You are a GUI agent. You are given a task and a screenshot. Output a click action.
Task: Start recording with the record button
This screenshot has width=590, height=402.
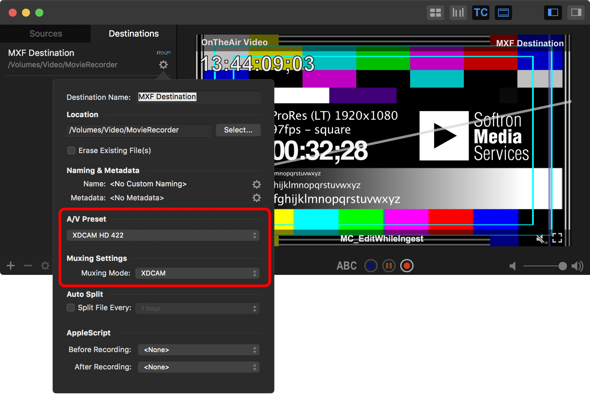407,266
